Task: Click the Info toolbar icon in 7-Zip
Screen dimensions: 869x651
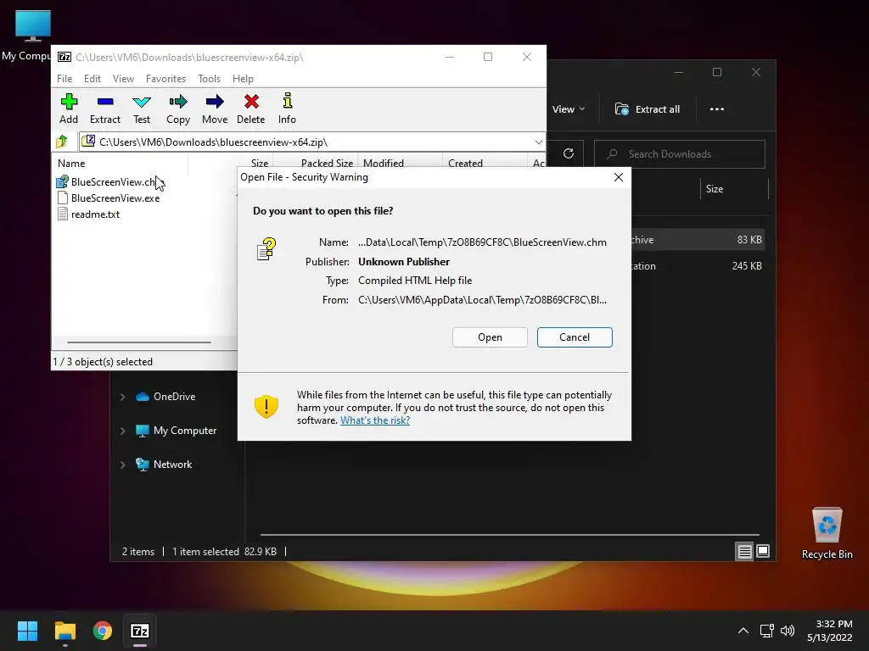Action: click(287, 108)
